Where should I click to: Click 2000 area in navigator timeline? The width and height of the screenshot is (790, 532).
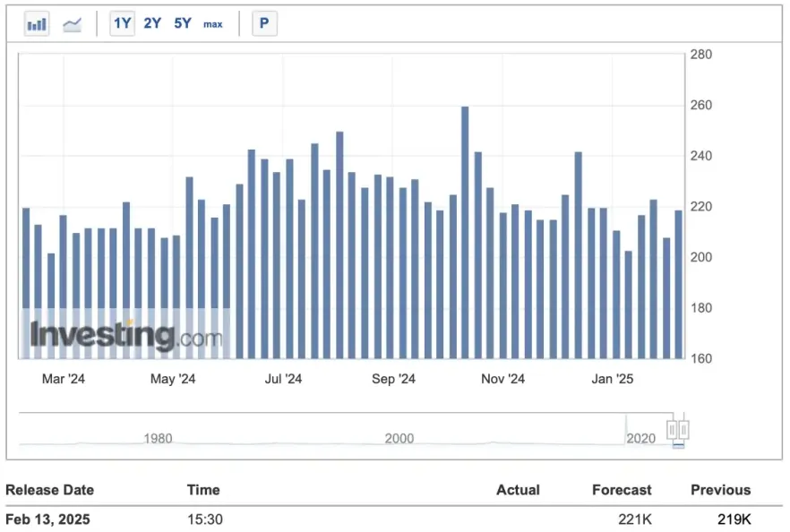click(399, 438)
